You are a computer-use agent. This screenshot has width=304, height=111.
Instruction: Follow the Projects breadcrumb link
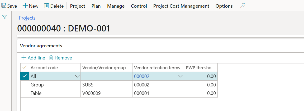click(27, 18)
